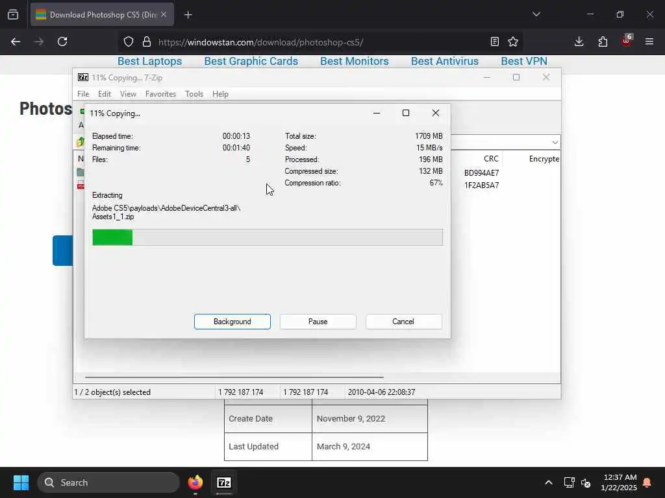Toggle reader view in the address bar
The image size is (665, 498).
click(x=494, y=41)
